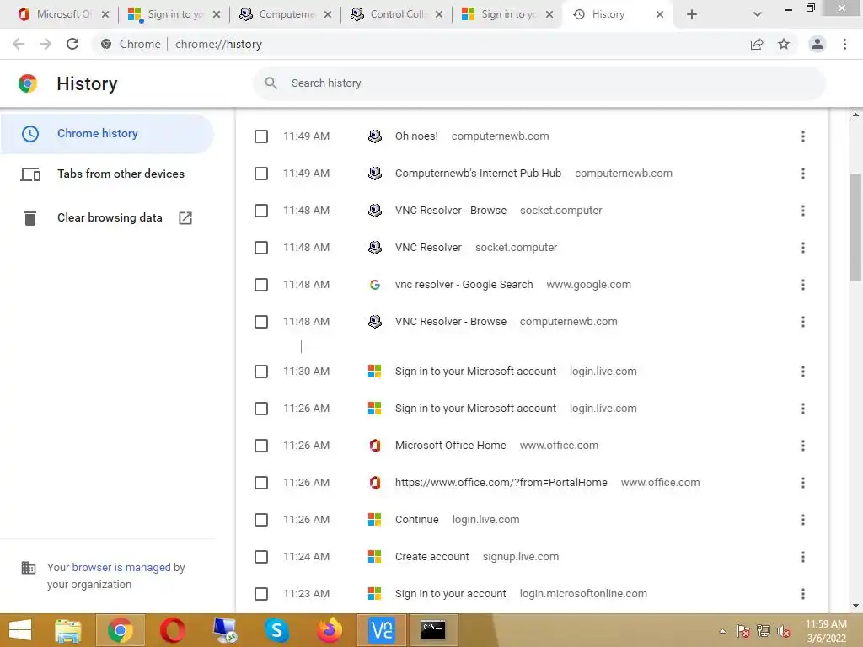This screenshot has width=863, height=647.
Task: Show hidden system tray icons
Action: (x=722, y=631)
